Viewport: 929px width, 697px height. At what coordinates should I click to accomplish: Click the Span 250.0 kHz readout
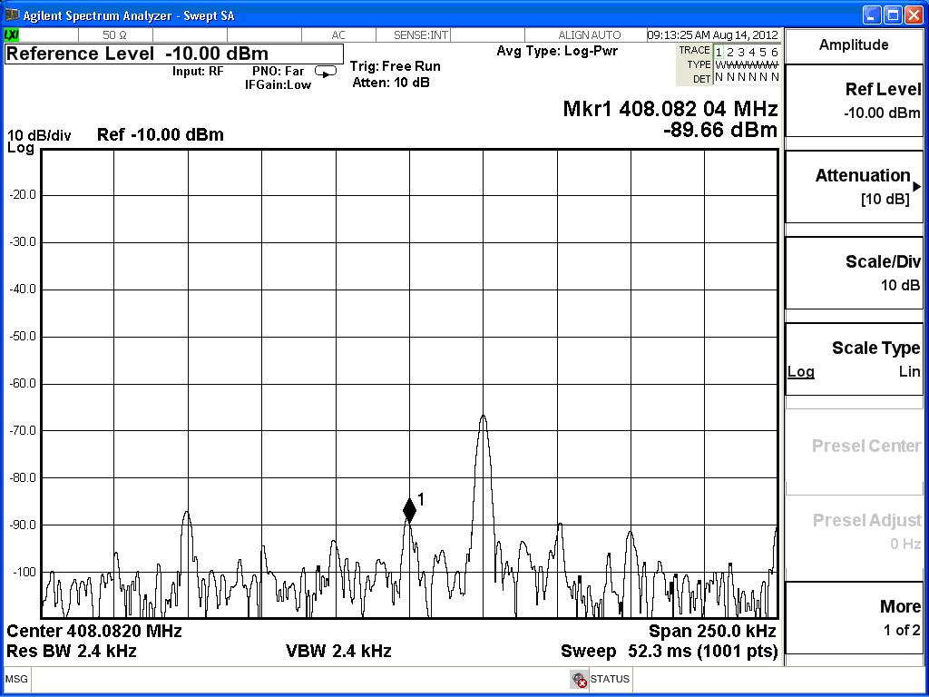(x=712, y=631)
